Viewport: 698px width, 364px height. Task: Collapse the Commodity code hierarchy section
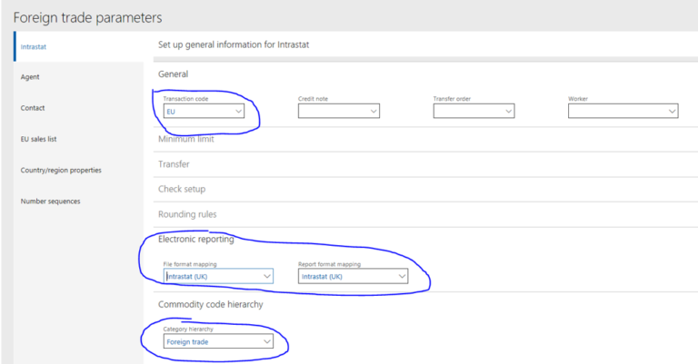[210, 304]
